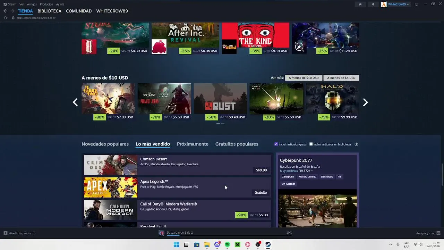The width and height of the screenshot is (444, 250).
Task: Show hidden system tray icons
Action: [390, 244]
